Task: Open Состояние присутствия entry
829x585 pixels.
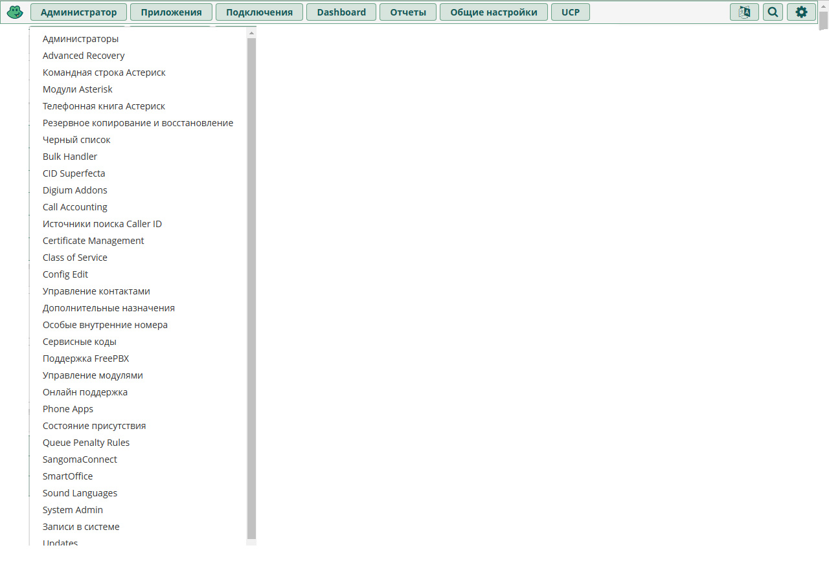Action: [95, 426]
